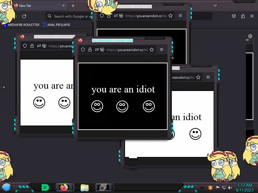258x193 pixels.
Task: Click shield icon in left white popup window
Action: click(x=25, y=46)
